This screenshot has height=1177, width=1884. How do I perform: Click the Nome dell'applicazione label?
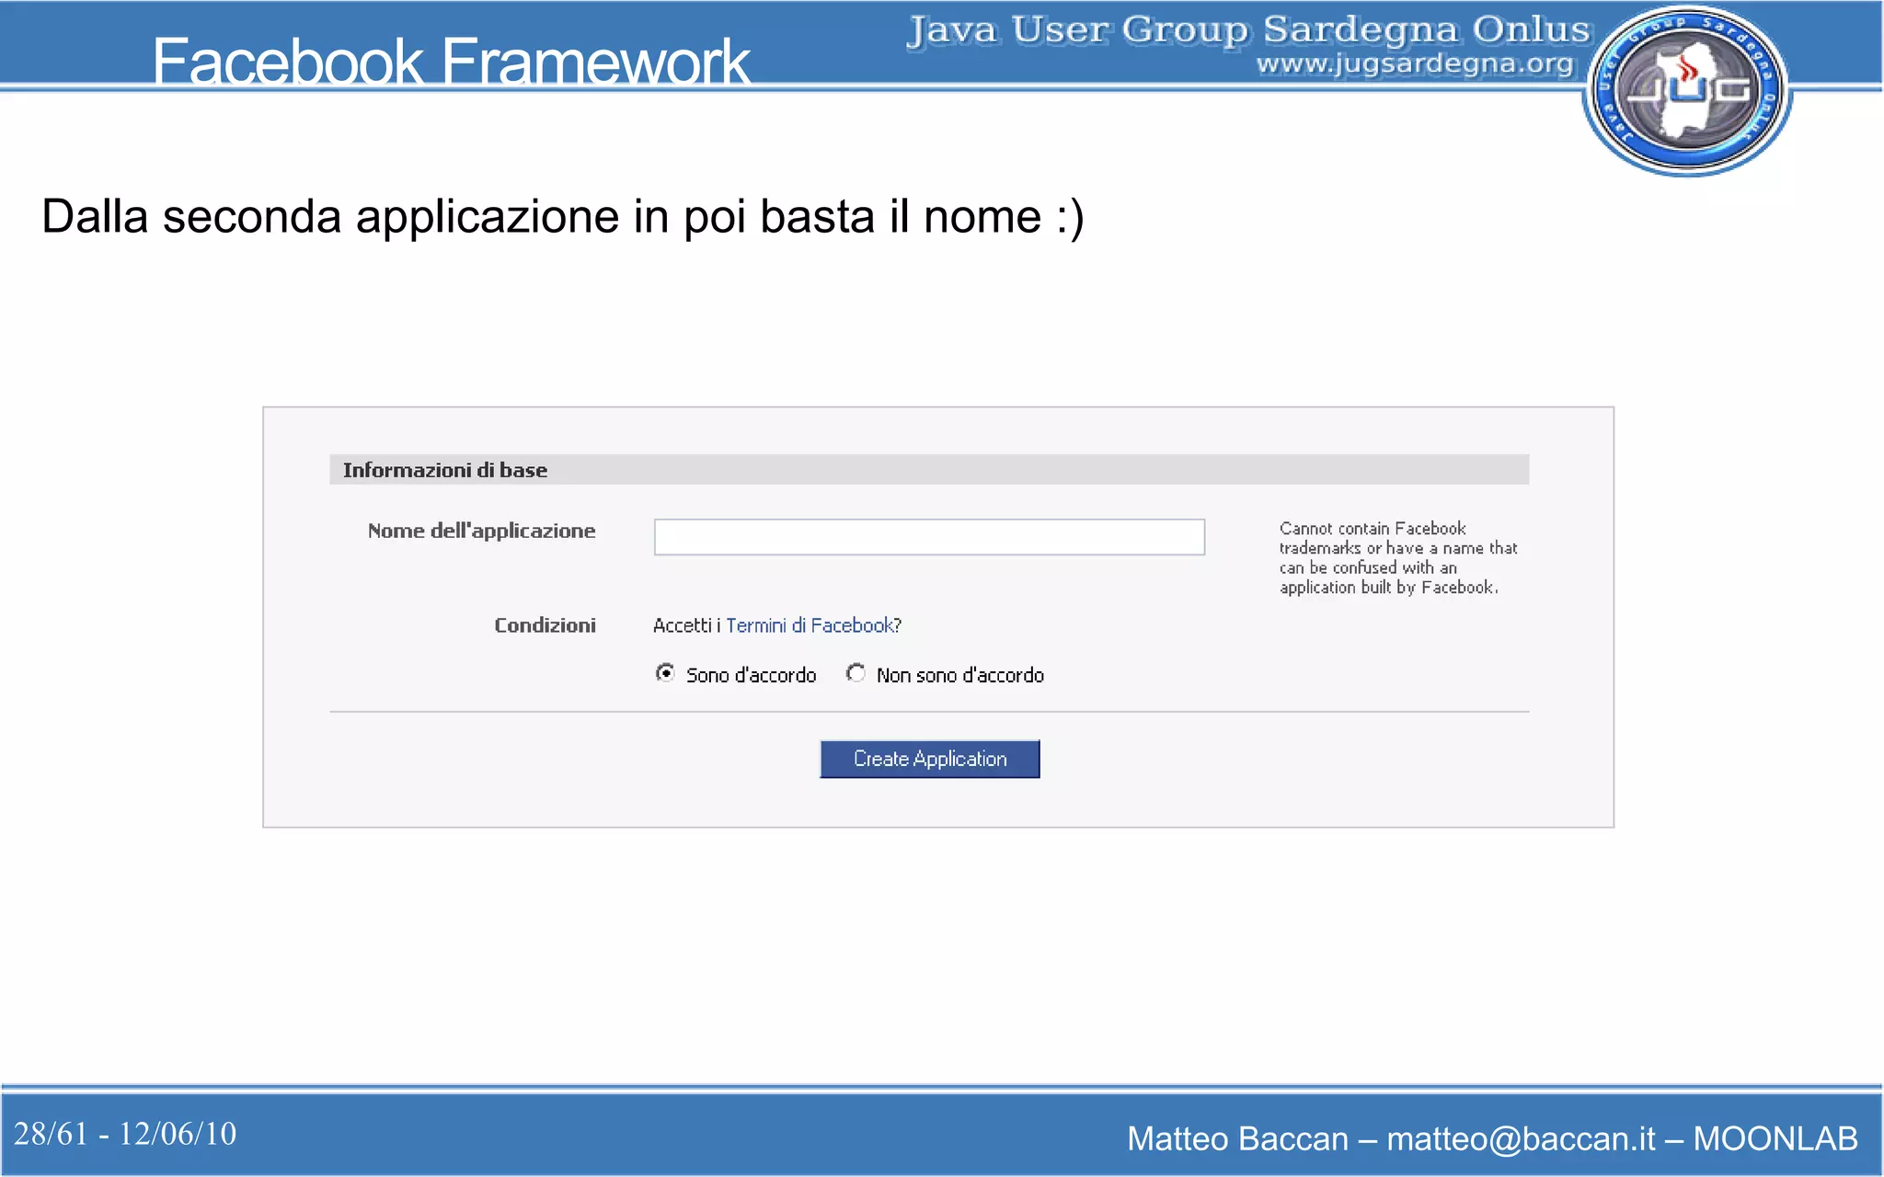tap(481, 531)
